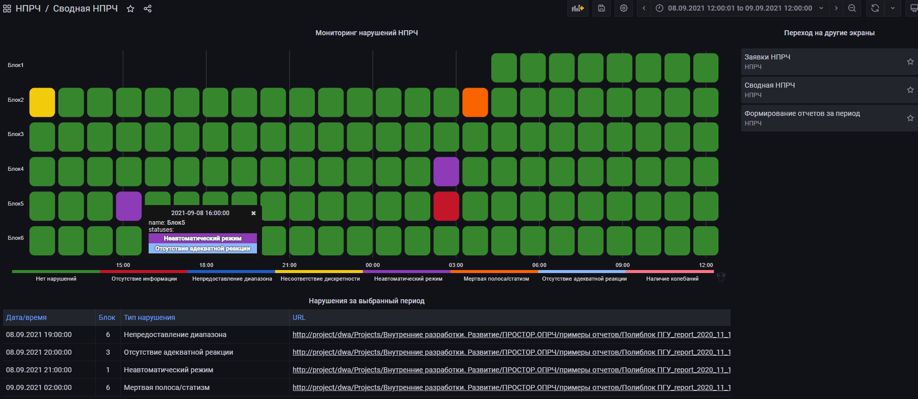The height and width of the screenshot is (399, 918).
Task: Expand the refresh interval dropdown
Action: click(893, 8)
